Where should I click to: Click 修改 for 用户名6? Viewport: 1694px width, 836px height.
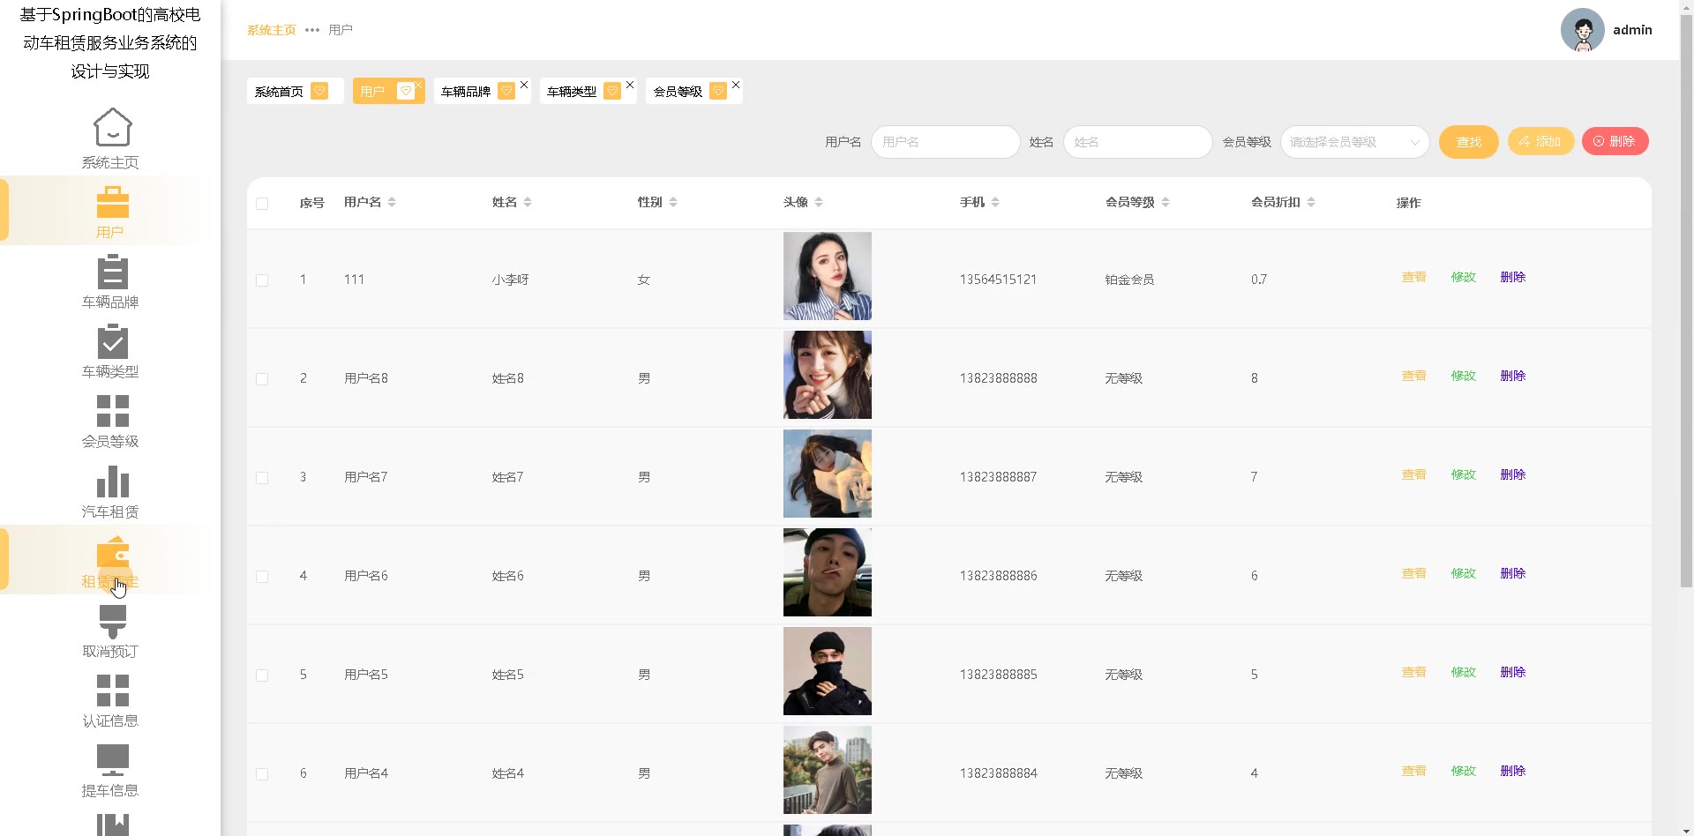coord(1464,573)
